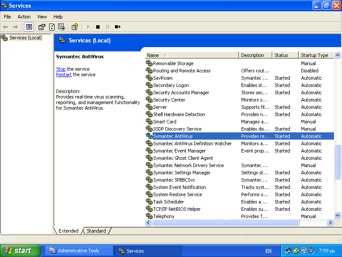The height and width of the screenshot is (257, 342).
Task: Click the gear icon beside Server
Action: tap(149, 107)
